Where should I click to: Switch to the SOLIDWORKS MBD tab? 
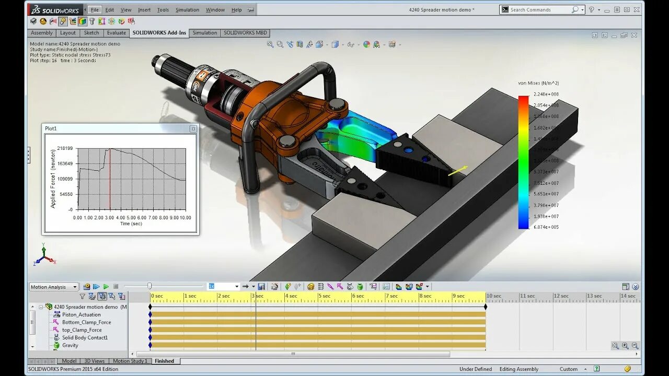pyautogui.click(x=245, y=33)
